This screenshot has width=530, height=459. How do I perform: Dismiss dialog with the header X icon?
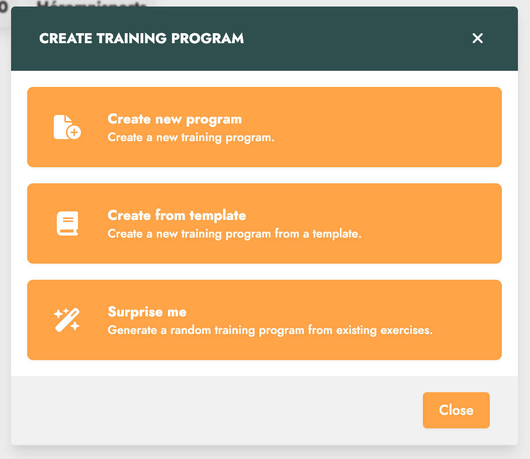point(477,38)
